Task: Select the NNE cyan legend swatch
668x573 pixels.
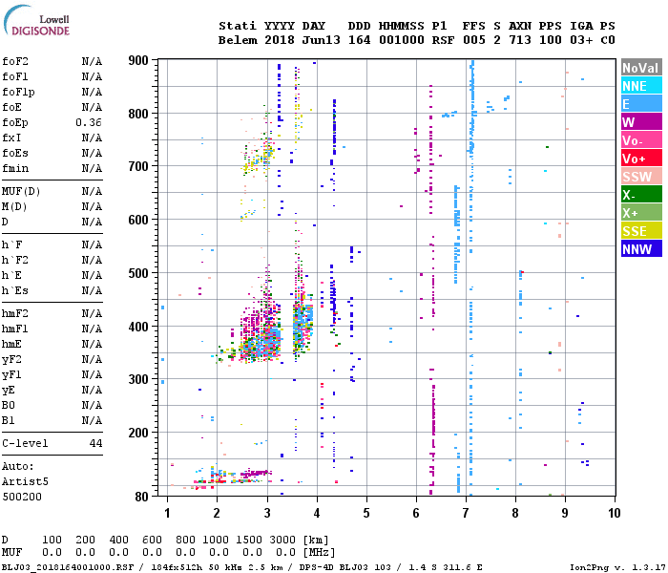Action: pyautogui.click(x=641, y=86)
